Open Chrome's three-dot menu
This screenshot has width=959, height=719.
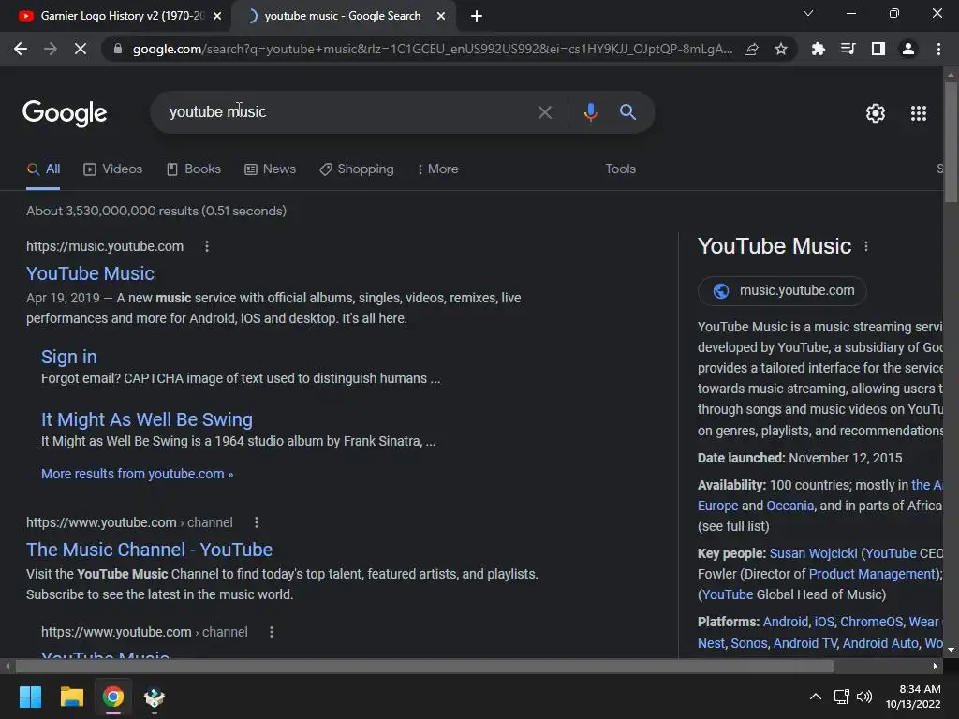[938, 49]
